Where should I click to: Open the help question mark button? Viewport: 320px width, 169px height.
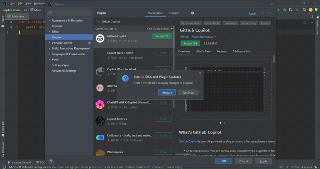51,161
